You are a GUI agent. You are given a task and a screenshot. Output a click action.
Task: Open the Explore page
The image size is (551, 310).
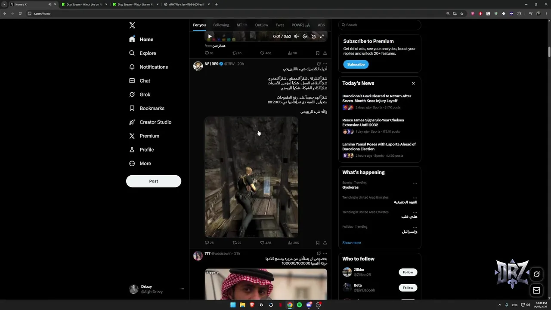[x=142, y=53]
